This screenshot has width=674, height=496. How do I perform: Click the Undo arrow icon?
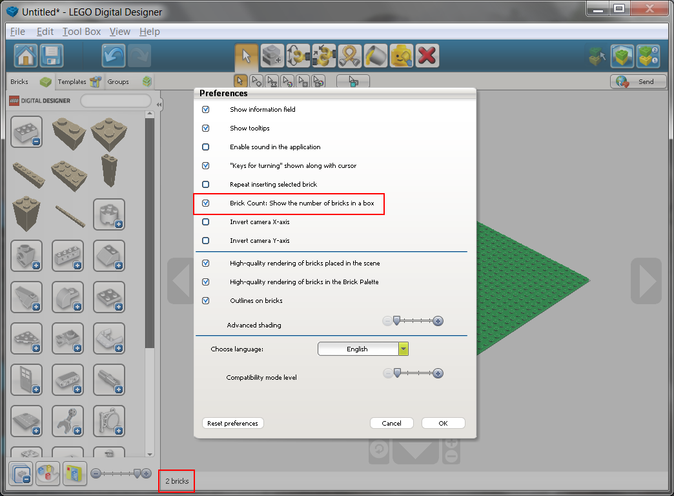pos(114,56)
